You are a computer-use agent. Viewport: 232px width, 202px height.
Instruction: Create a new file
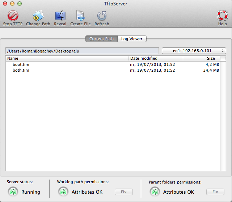coord(80,18)
